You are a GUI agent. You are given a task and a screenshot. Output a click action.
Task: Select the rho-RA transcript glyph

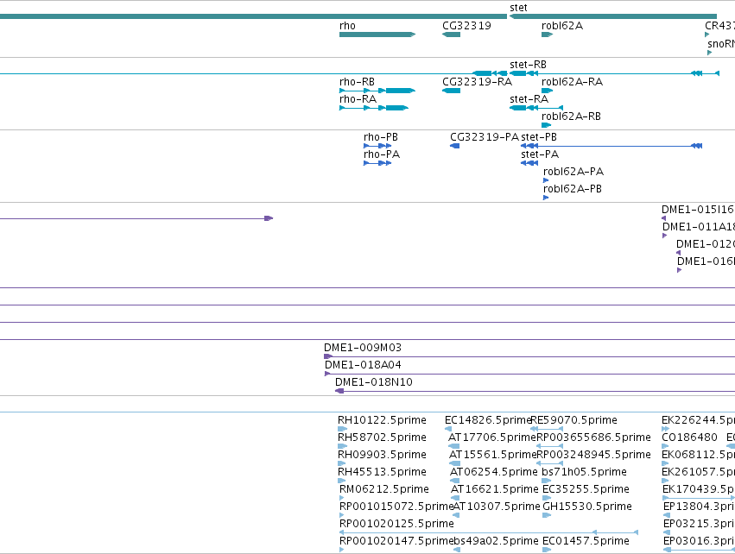[374, 108]
